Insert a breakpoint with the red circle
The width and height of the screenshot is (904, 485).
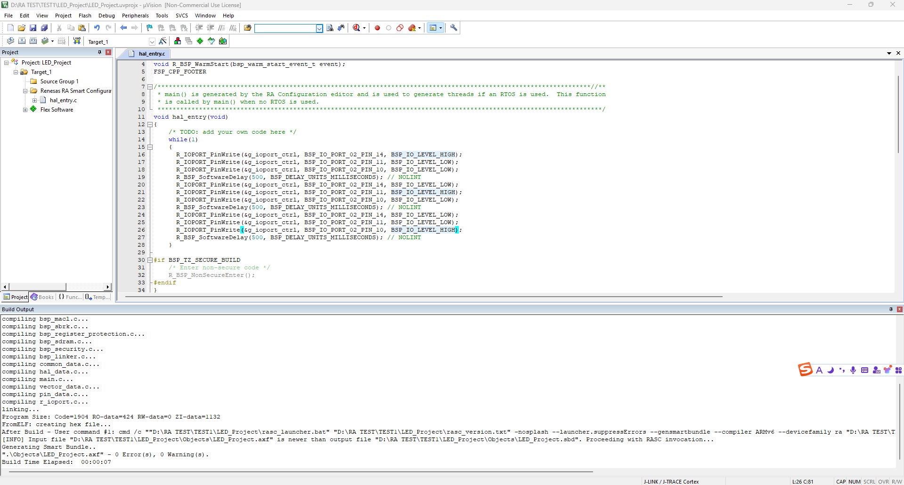377,28
